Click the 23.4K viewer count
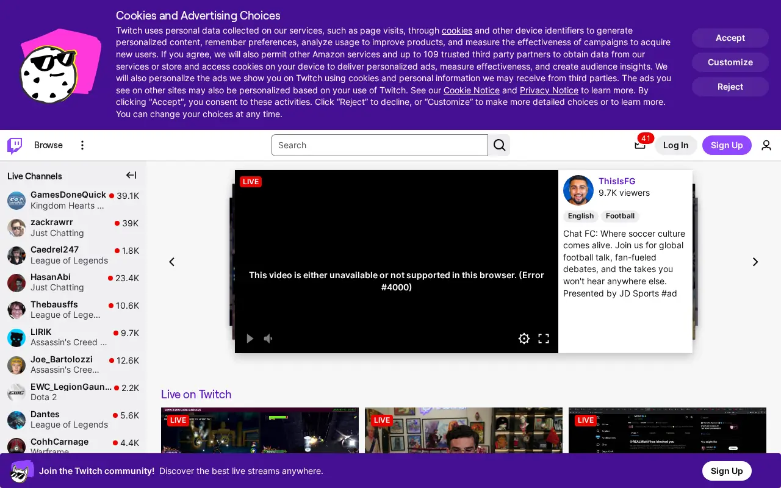 pos(128,278)
